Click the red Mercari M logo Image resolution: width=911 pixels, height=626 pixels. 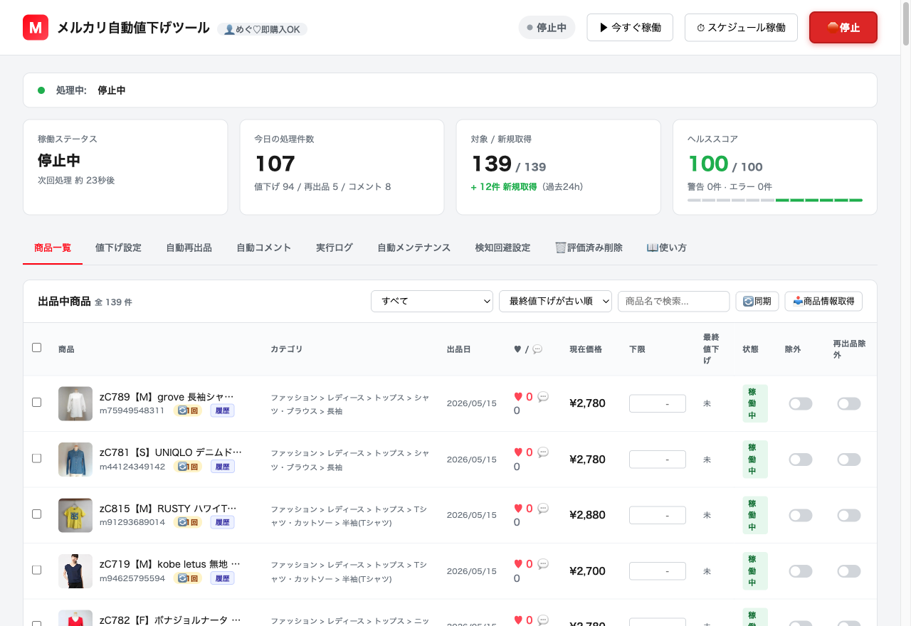point(36,28)
